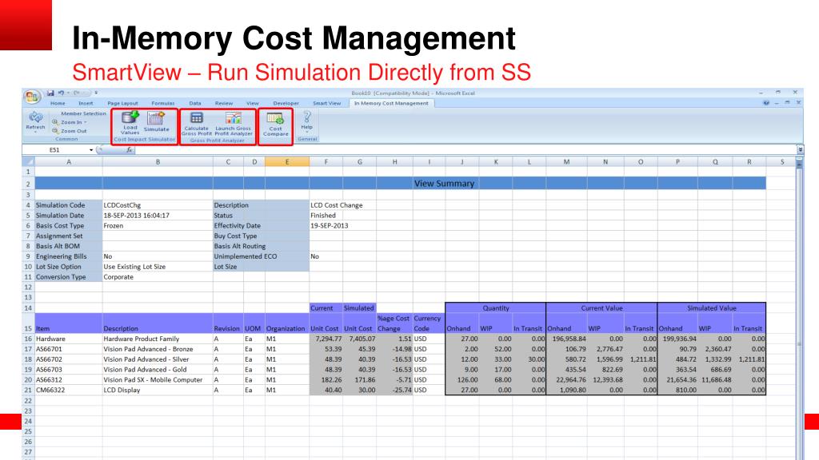This screenshot has height=460, width=819.
Task: Click the Finished status cell
Action: 326,216
